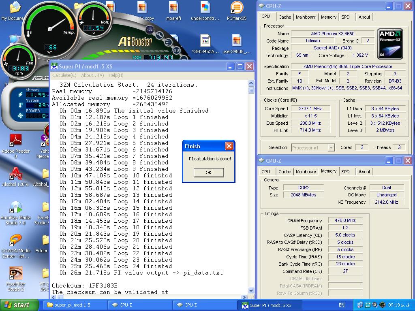
Task: Open the Alcohol 120% desktop shortcut
Action: point(16,177)
